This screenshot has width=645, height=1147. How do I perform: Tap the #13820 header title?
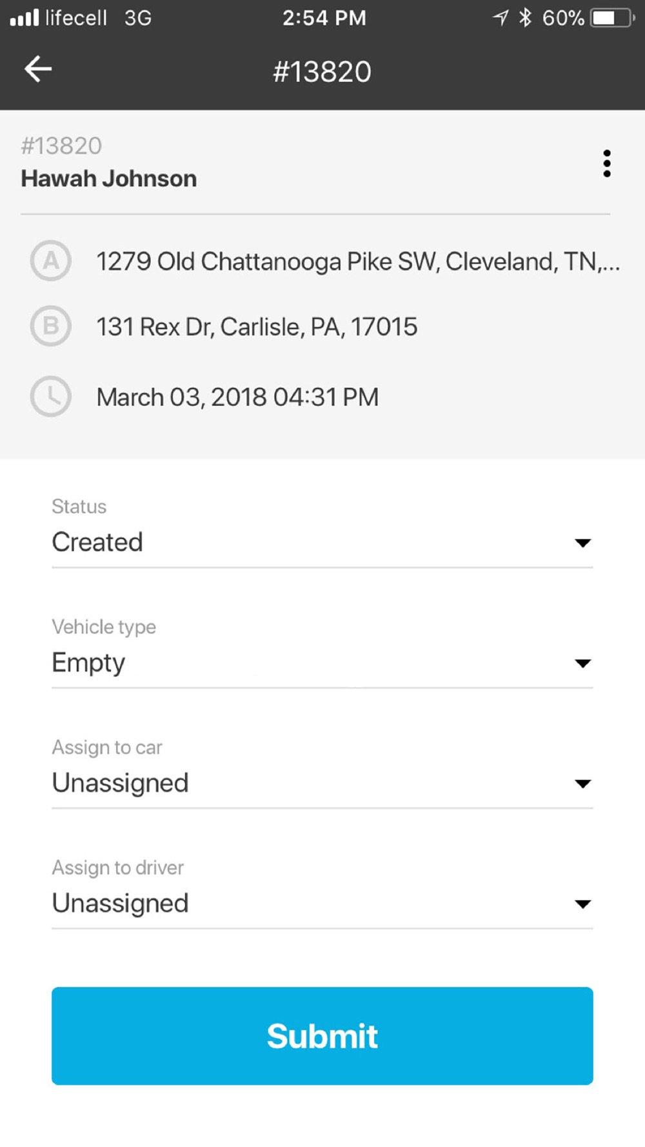click(322, 72)
